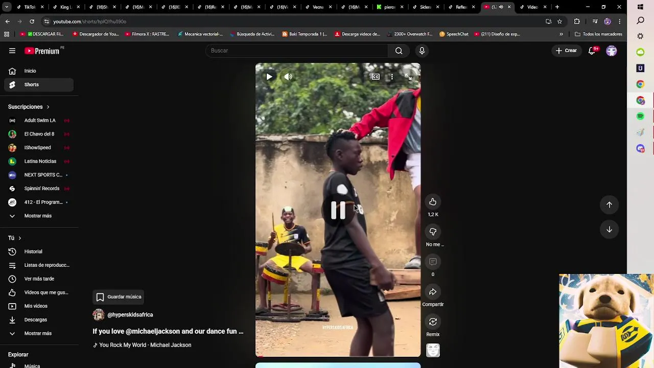The image size is (654, 368).
Task: Like the short with thumbs up
Action: tap(433, 201)
